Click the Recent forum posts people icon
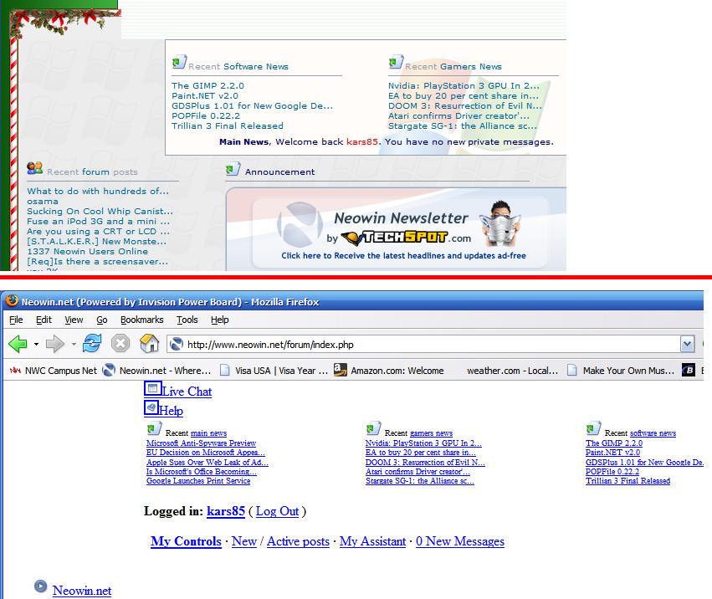712x599 pixels. pos(34,168)
